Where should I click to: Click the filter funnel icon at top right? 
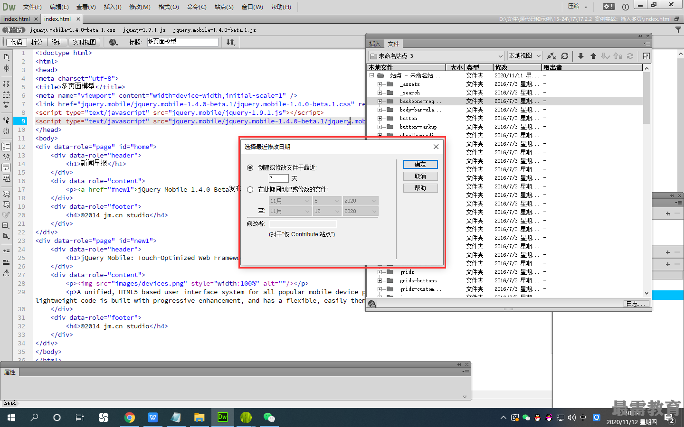(x=678, y=29)
